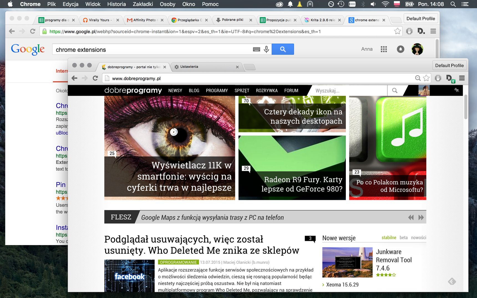Open Wyświetlacz 11K w smartfonie article
This screenshot has width=477, height=298.
click(170, 148)
